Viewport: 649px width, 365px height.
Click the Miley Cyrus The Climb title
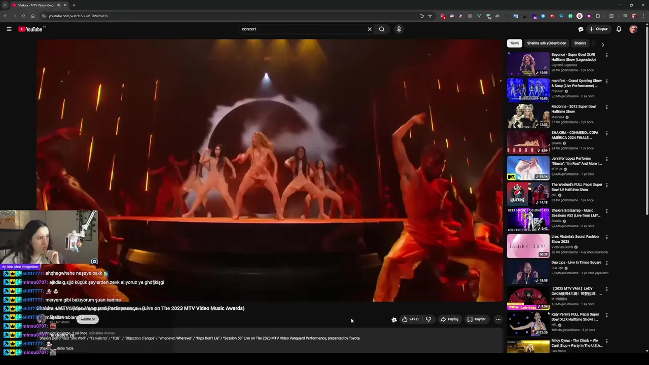(x=576, y=343)
